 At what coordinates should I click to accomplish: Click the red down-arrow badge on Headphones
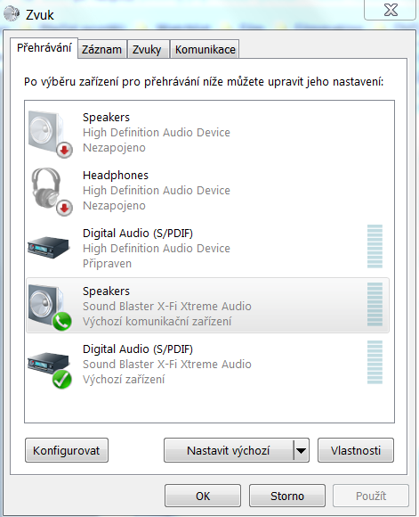[x=65, y=208]
